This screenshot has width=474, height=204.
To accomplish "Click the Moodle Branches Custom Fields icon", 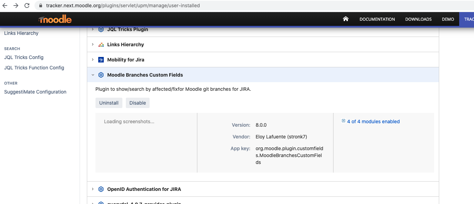I will click(101, 75).
